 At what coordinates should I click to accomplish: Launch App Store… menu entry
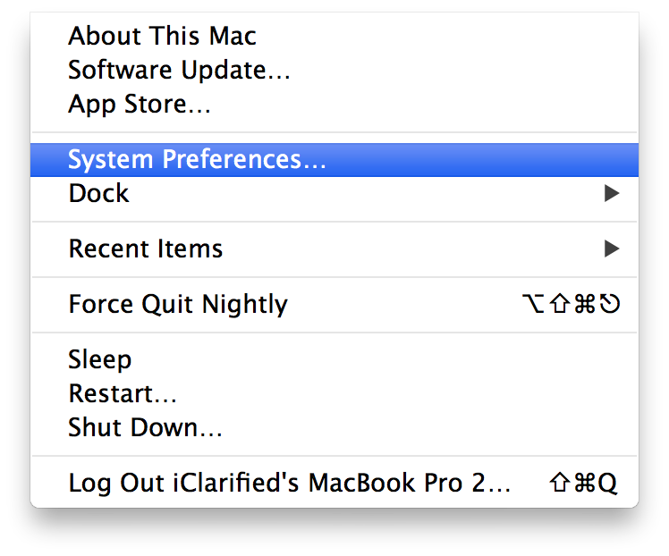pos(139,104)
